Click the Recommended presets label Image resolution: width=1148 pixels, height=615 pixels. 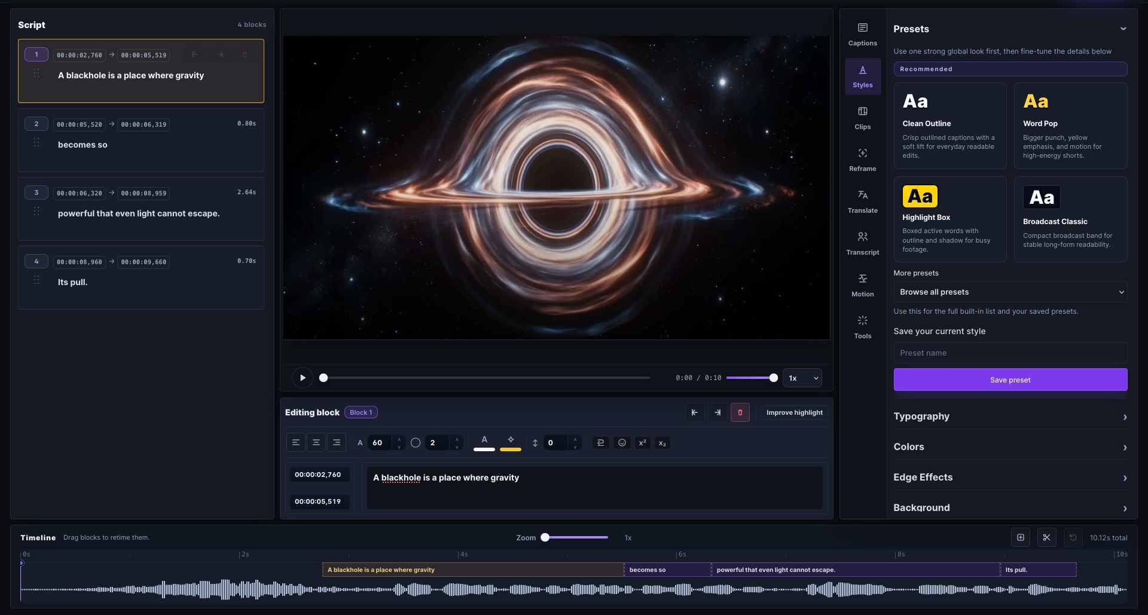pos(1010,69)
